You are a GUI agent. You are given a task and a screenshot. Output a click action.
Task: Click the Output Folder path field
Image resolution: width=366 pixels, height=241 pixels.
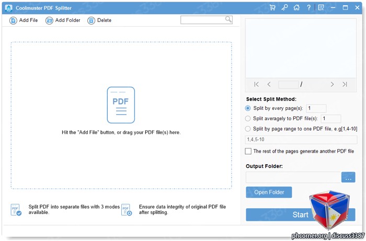click(293, 177)
